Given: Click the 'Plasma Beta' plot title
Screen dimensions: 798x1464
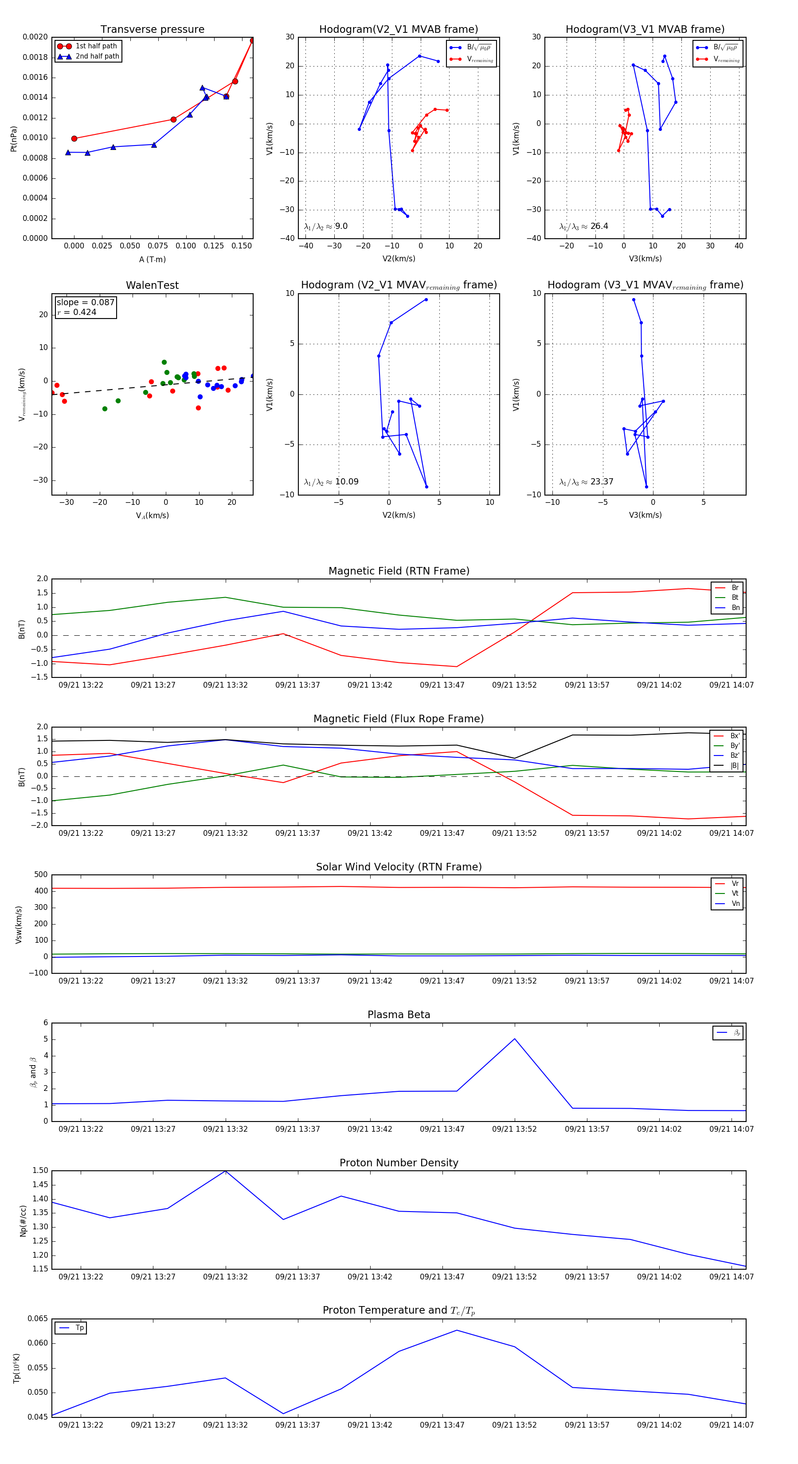Looking at the screenshot, I should 399,1015.
